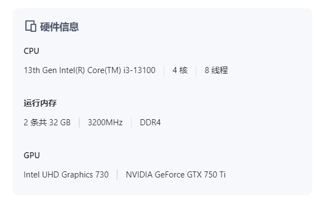Viewport: 314px width, 200px height.
Task: Select the 2 条共 32 GB memory text
Action: tap(47, 123)
